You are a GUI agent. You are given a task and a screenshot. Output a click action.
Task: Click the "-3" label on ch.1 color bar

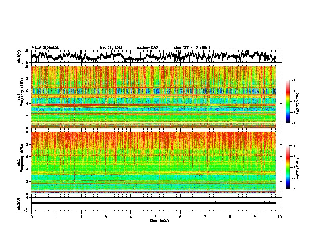tap(293, 80)
